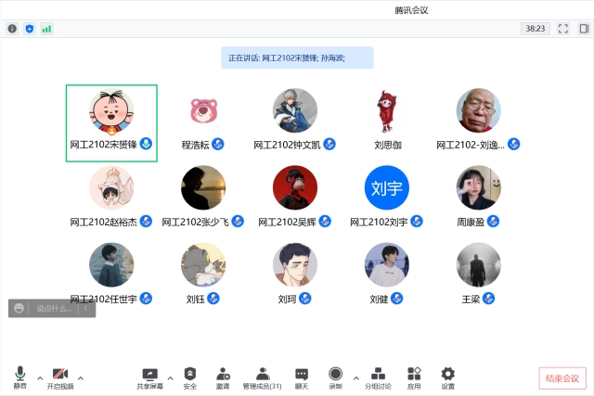Expand the recording options arrow next to 录制
594x396 pixels.
point(356,377)
